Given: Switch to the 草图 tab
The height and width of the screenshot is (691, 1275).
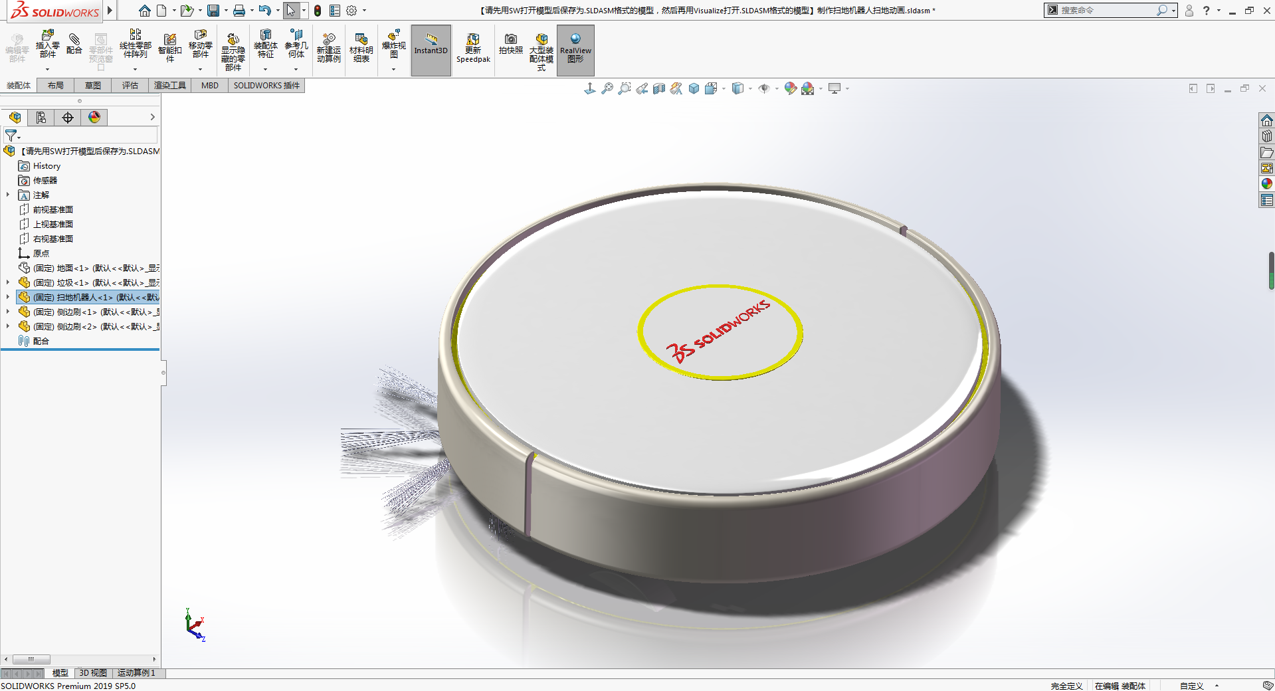Looking at the screenshot, I should point(93,85).
